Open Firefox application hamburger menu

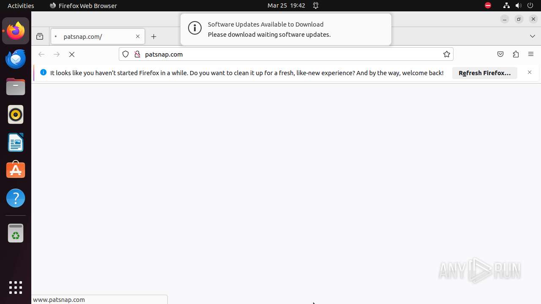pyautogui.click(x=531, y=54)
